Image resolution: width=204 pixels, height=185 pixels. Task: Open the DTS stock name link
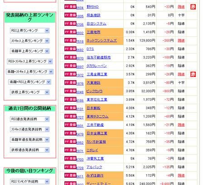click(x=90, y=49)
